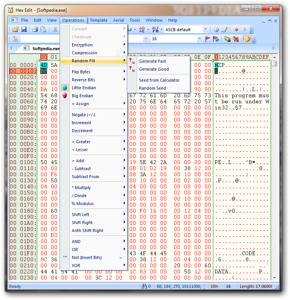
Task: Click the character set AÆ icon
Action: [x=142, y=30]
